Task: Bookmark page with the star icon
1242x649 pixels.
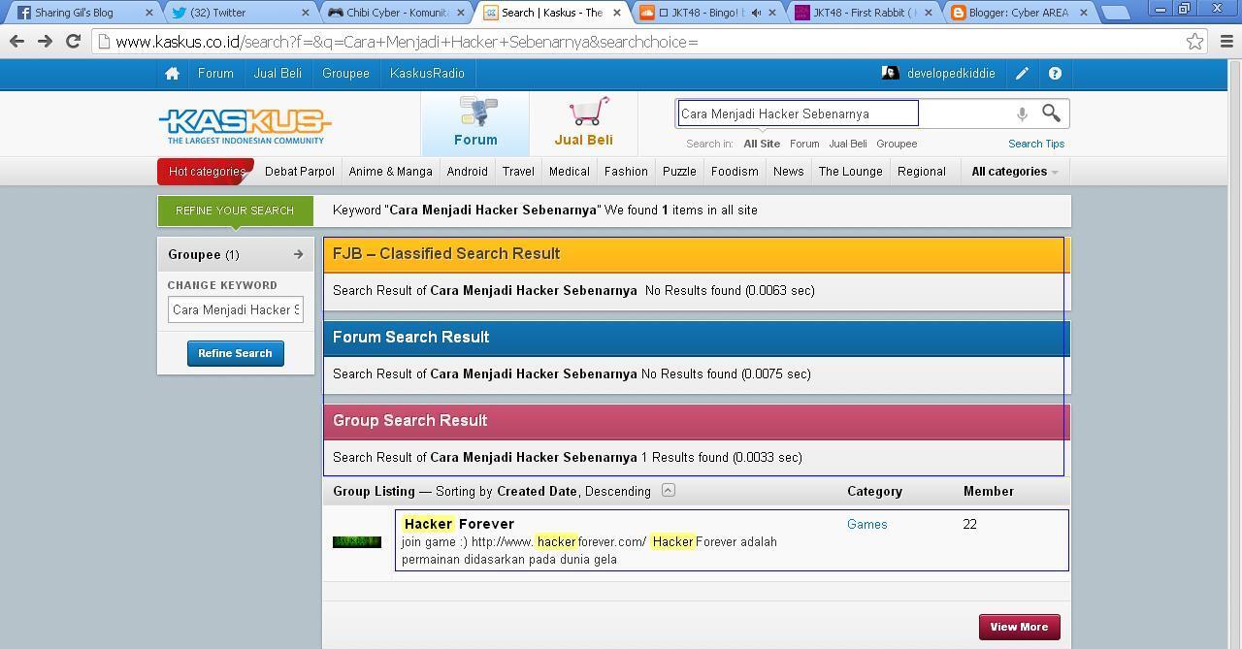Action: [x=1194, y=42]
